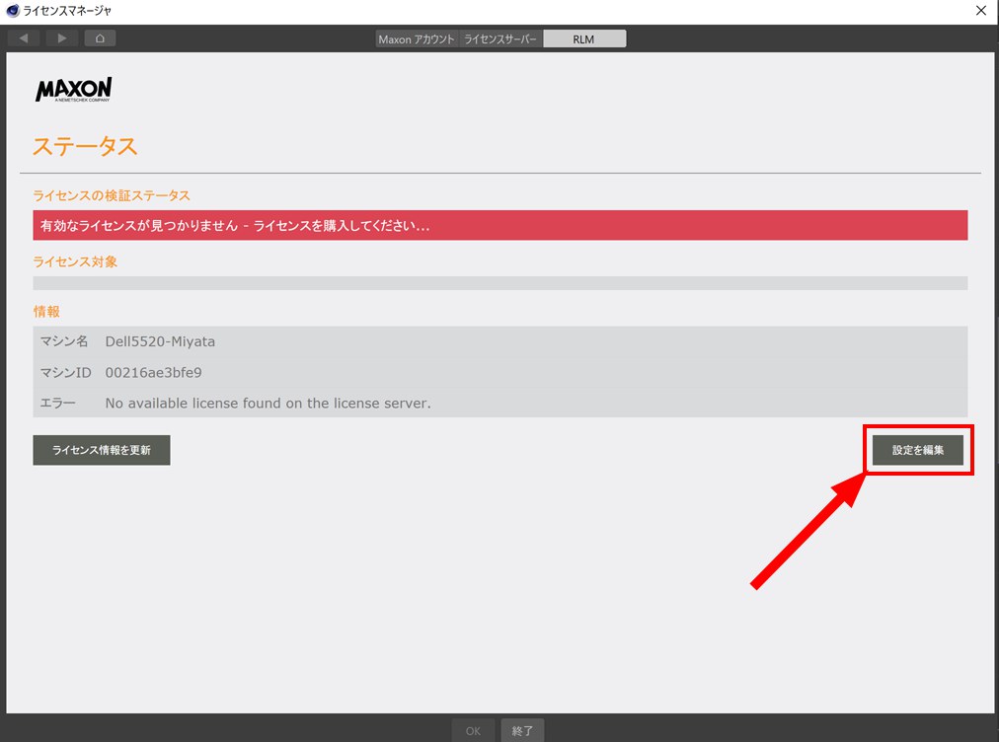Close the ライセンスマネージャ window
The width and height of the screenshot is (999, 742).
(x=981, y=11)
